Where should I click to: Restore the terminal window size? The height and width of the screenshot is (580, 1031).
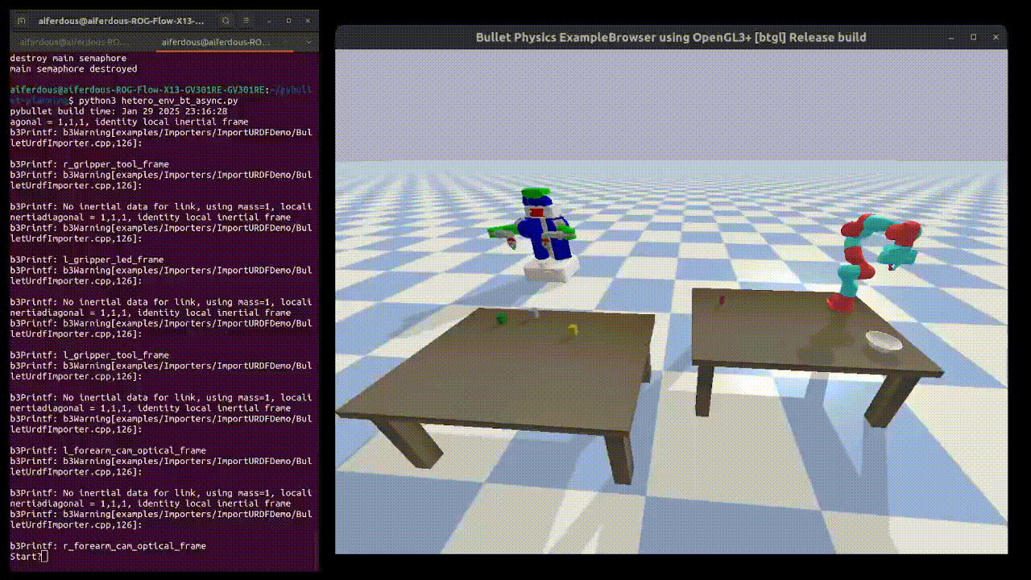(x=288, y=21)
